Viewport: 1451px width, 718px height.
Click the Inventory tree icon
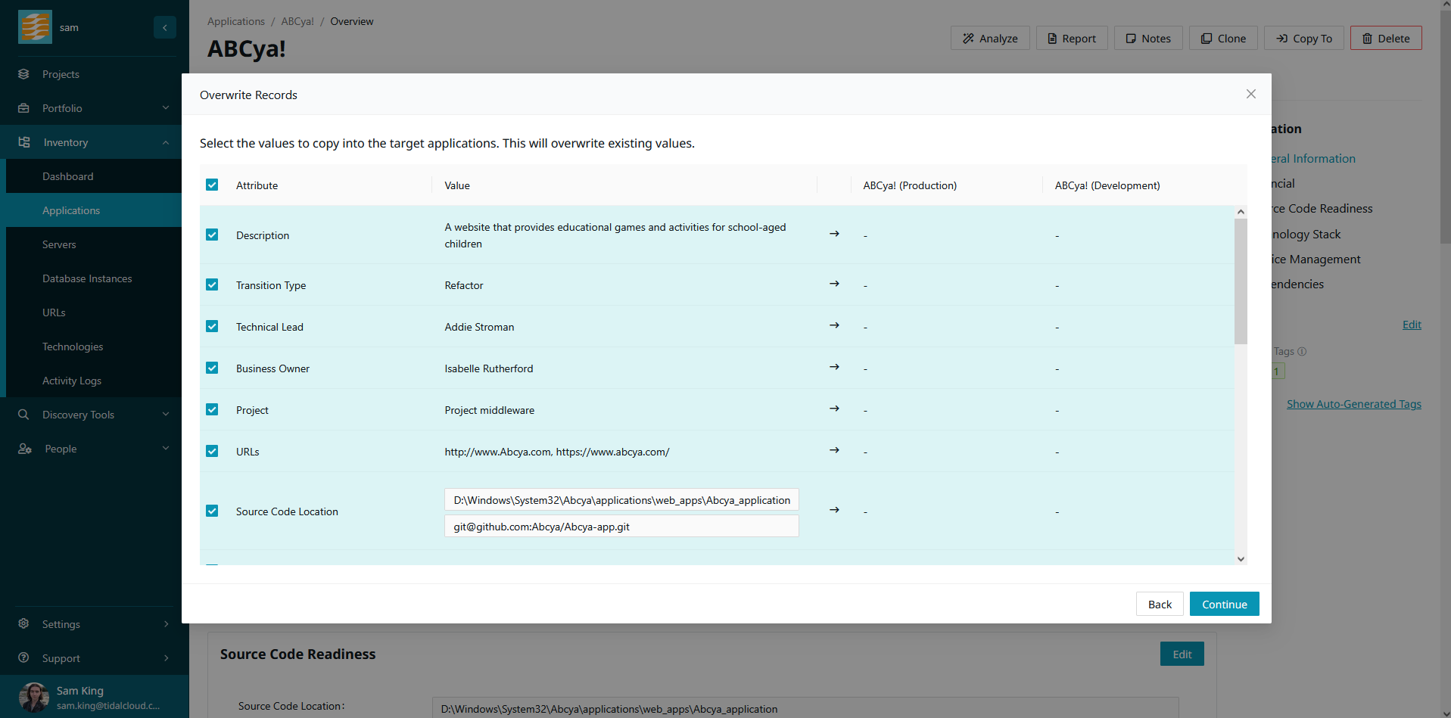[x=24, y=142]
